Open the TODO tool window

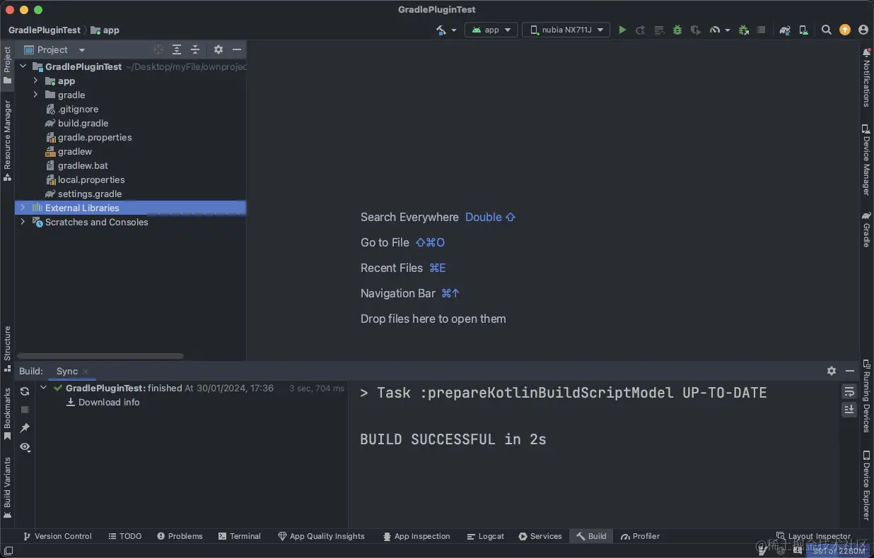click(125, 536)
